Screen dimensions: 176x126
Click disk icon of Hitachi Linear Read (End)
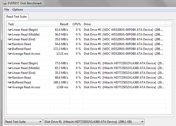pyautogui.click(x=10, y=73)
